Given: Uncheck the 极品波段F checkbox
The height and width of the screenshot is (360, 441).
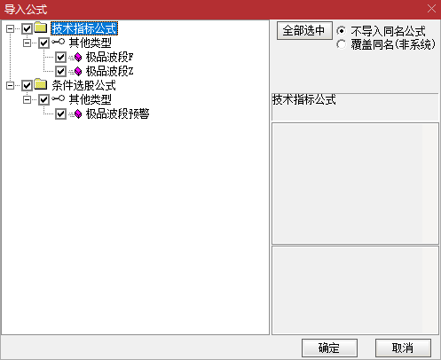Looking at the screenshot, I should 60,57.
